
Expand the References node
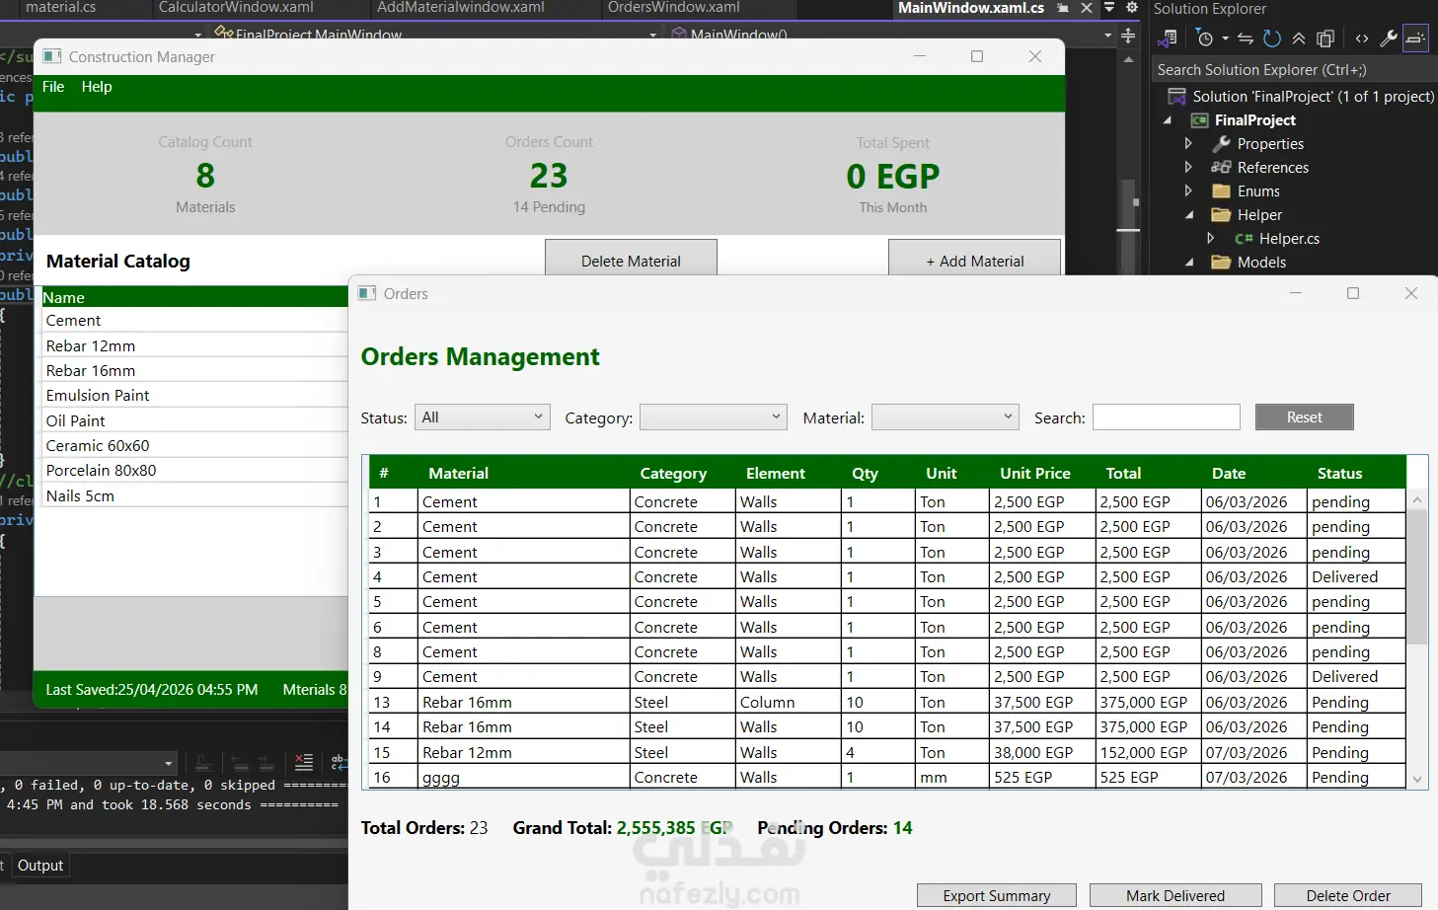(1188, 168)
